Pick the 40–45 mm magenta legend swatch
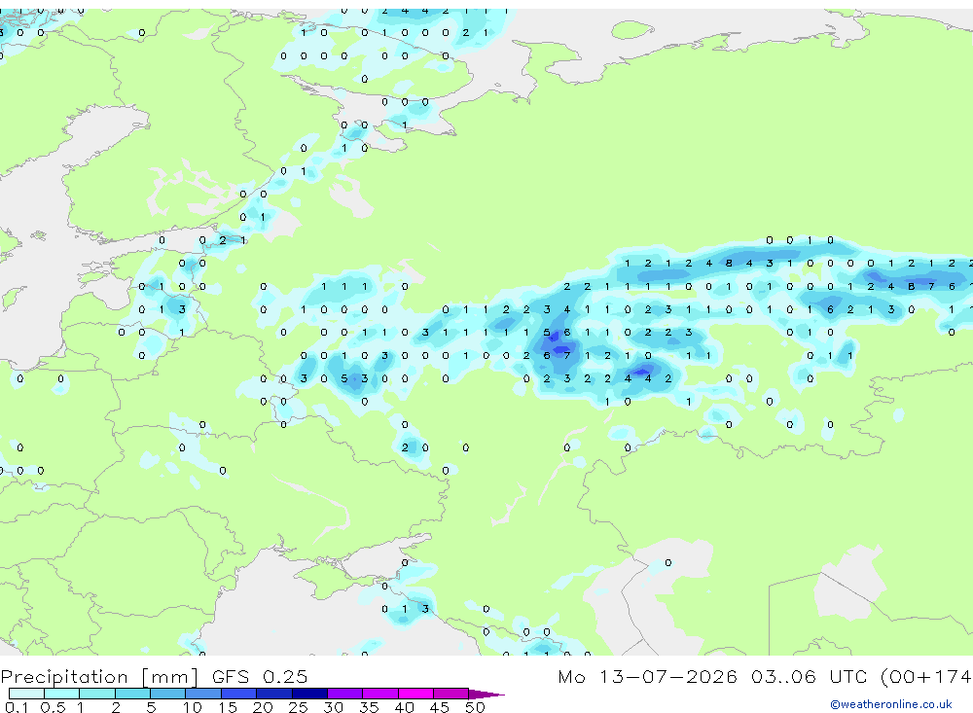Viewport: 973px width, 713px height. tap(415, 694)
